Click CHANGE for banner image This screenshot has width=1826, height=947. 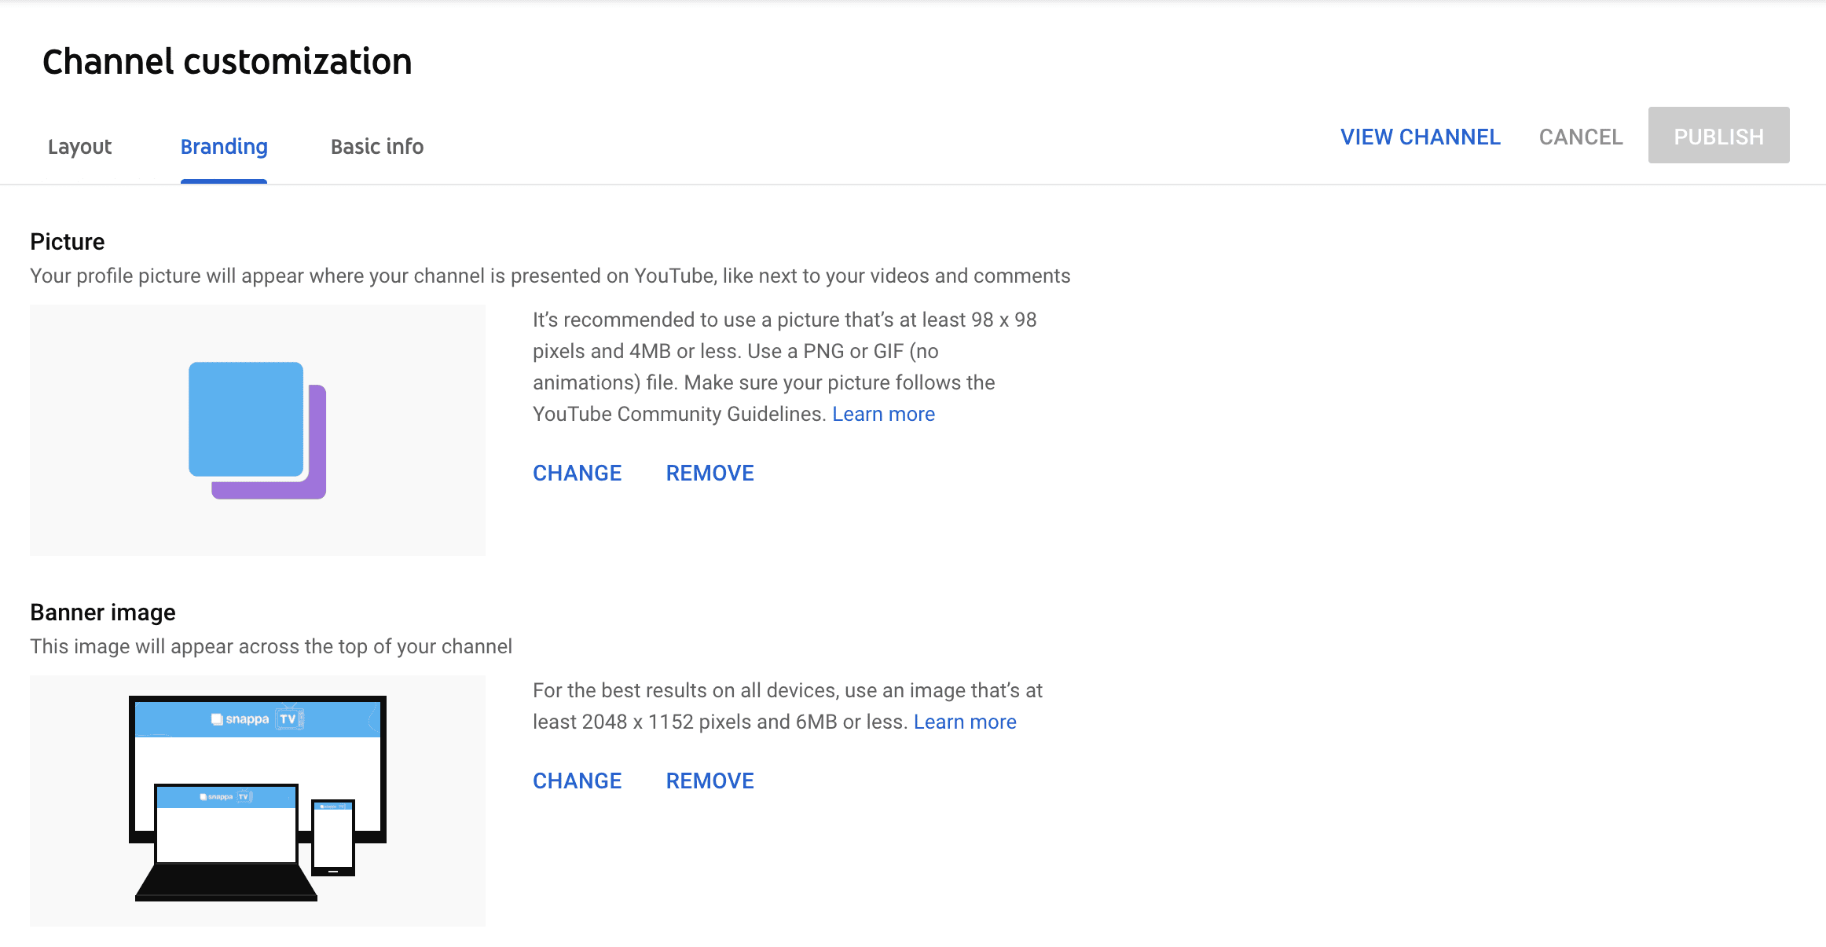[577, 782]
